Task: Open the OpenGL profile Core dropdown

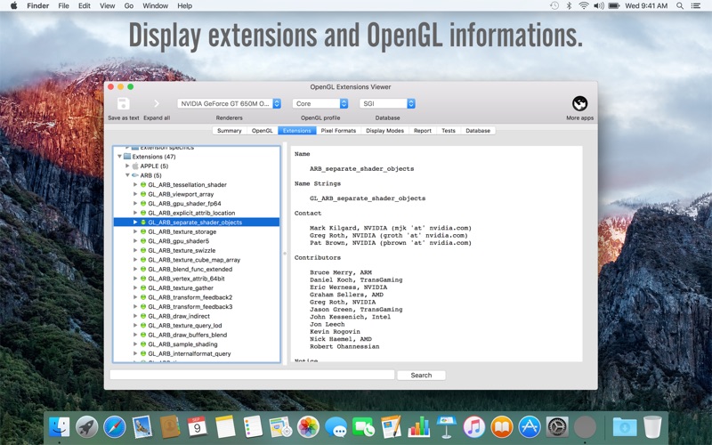Action: click(320, 103)
